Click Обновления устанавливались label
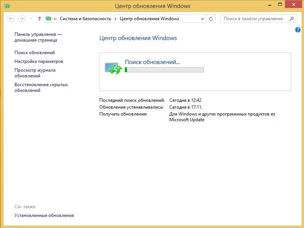This screenshot has height=228, width=304. coord(131,107)
